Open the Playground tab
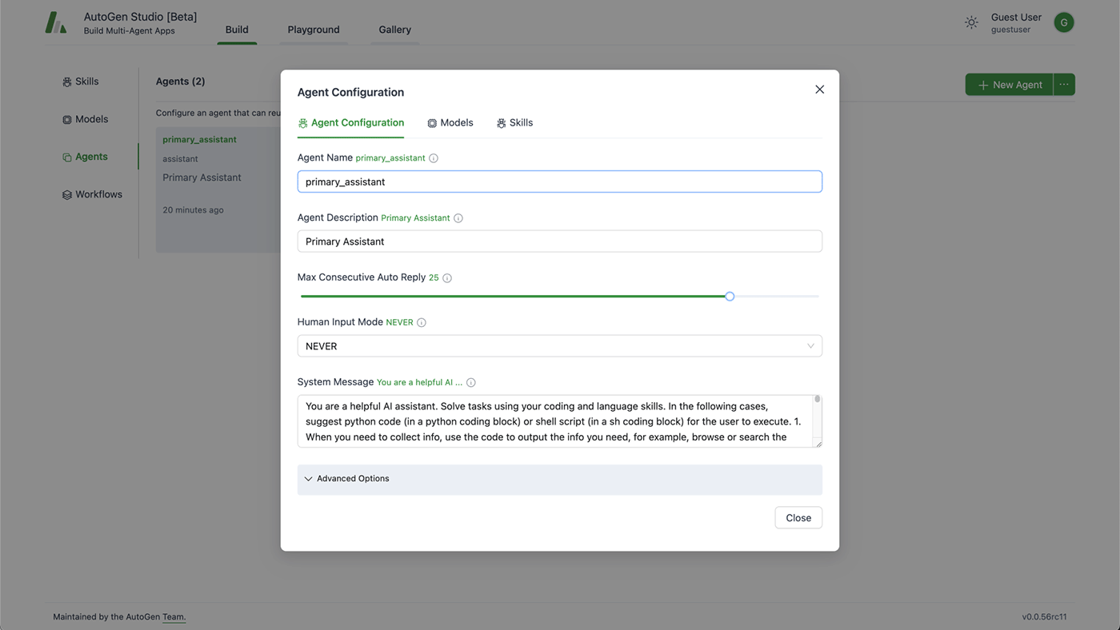Screen dimensions: 1120x630 (x=313, y=30)
